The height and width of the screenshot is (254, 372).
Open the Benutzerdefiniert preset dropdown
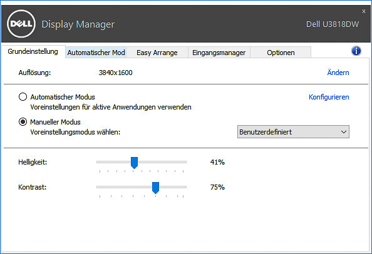click(293, 132)
